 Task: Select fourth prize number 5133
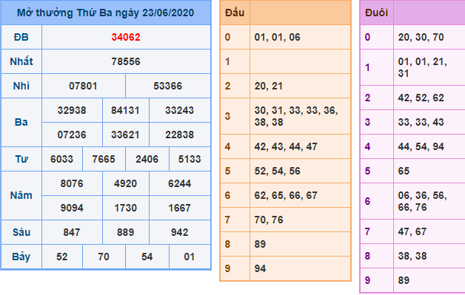pos(190,159)
